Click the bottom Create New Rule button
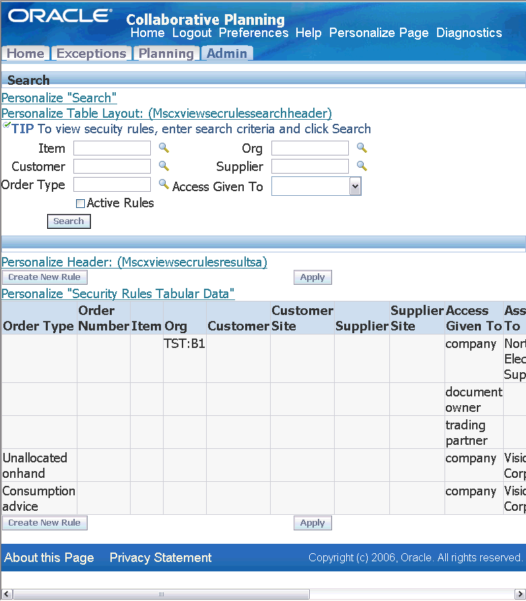Viewport: 526px width, 601px height. (x=44, y=523)
